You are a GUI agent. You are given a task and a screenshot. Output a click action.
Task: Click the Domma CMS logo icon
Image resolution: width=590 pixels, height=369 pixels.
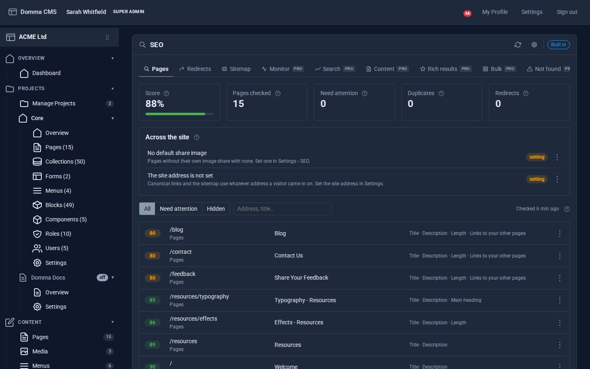pos(13,12)
